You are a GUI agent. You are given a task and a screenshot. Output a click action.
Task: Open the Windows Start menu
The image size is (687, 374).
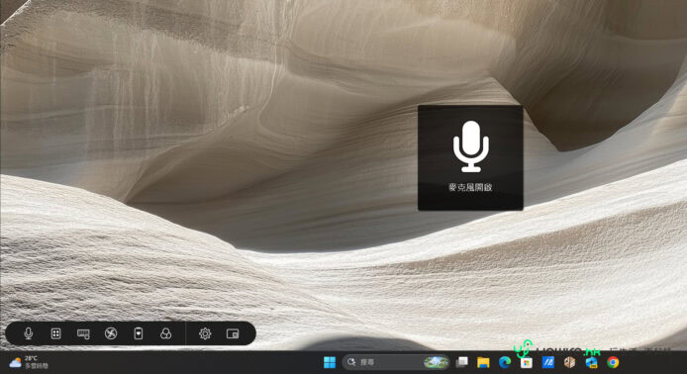(x=329, y=362)
